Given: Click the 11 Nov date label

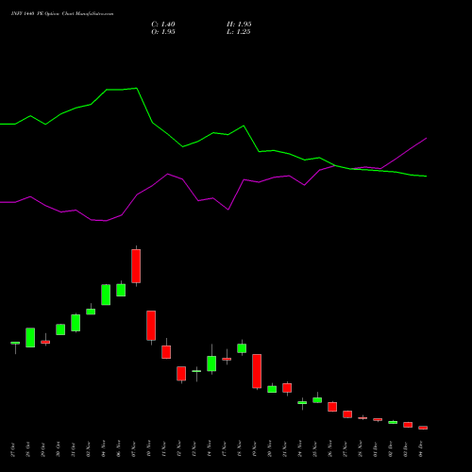Looking at the screenshot, I should tap(164, 449).
